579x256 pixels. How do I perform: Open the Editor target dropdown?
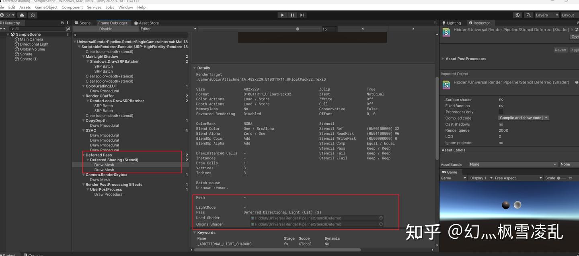168,29
